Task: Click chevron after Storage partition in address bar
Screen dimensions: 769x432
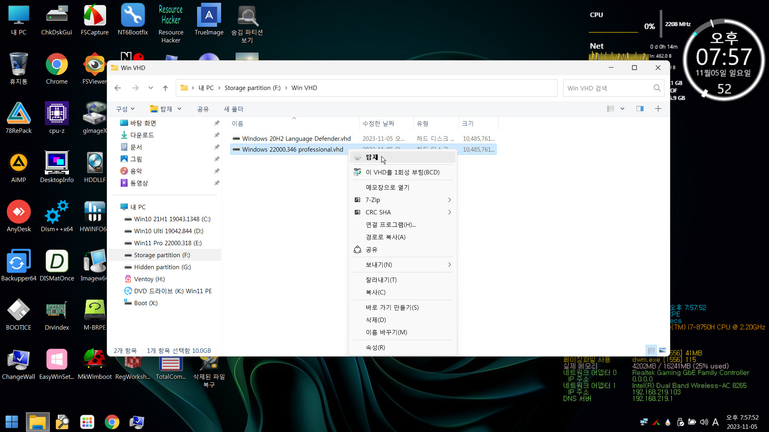Action: 286,88
